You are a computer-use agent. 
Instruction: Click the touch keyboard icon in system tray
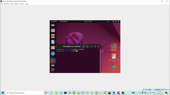click(133, 93)
